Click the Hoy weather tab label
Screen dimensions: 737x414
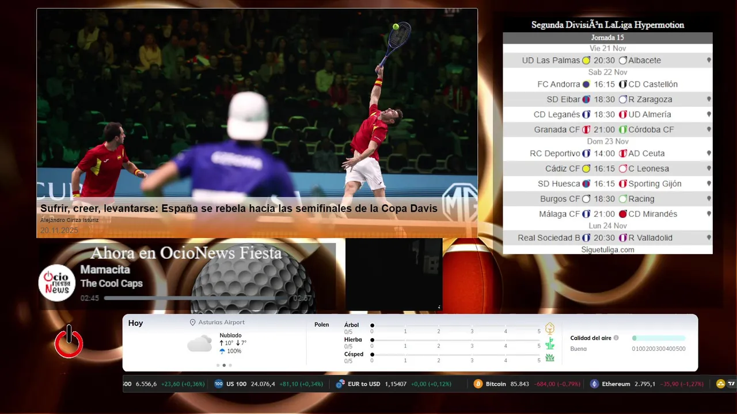click(x=135, y=323)
